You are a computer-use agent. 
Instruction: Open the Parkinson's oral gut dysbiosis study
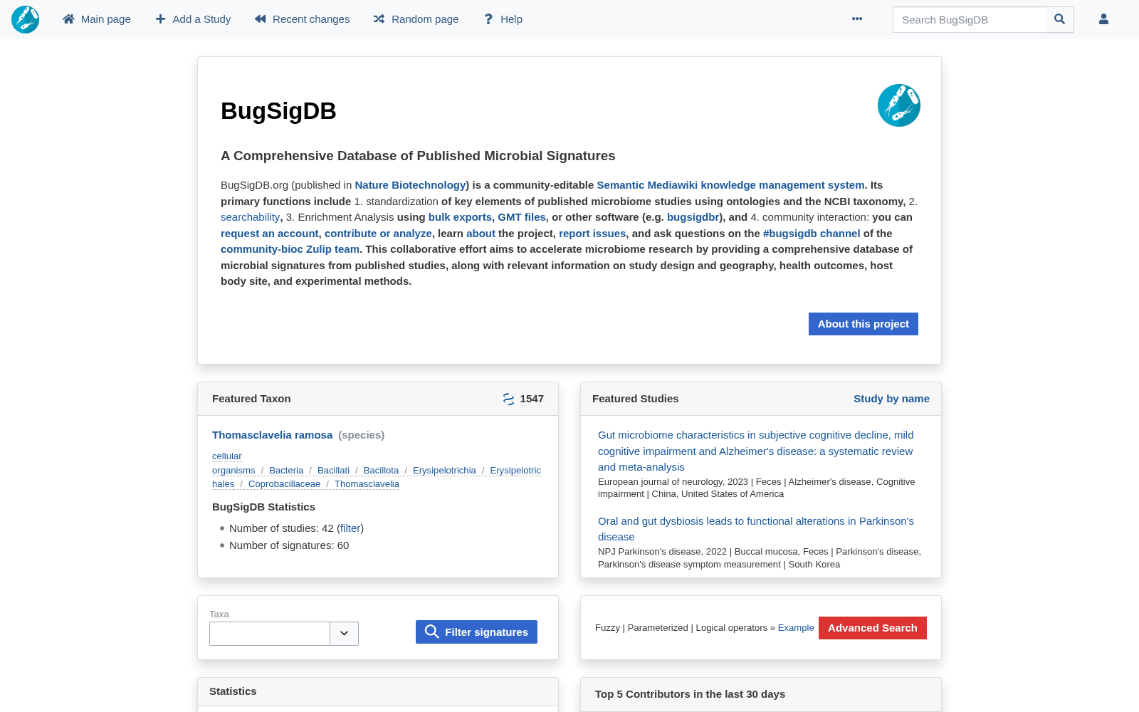(755, 529)
